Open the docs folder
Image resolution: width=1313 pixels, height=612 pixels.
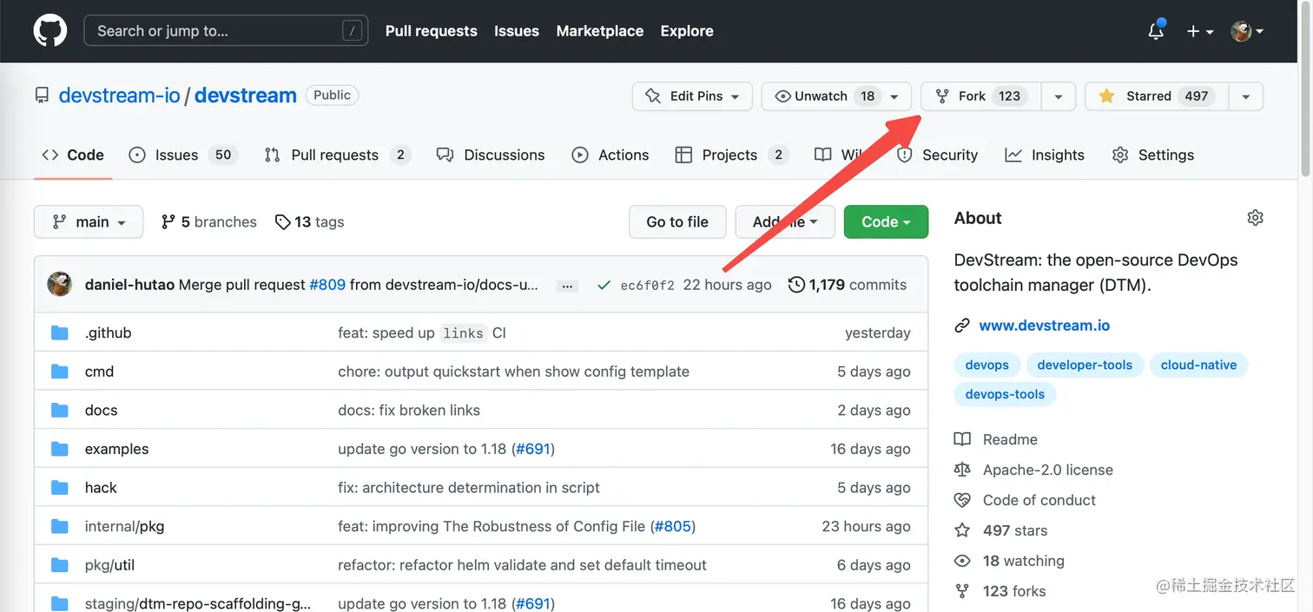tap(101, 411)
